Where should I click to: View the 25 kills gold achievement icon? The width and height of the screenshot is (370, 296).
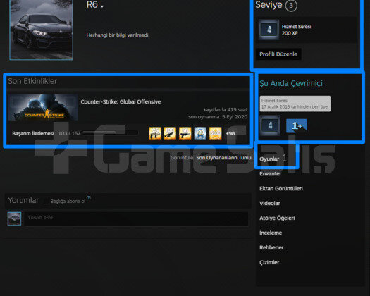click(155, 133)
